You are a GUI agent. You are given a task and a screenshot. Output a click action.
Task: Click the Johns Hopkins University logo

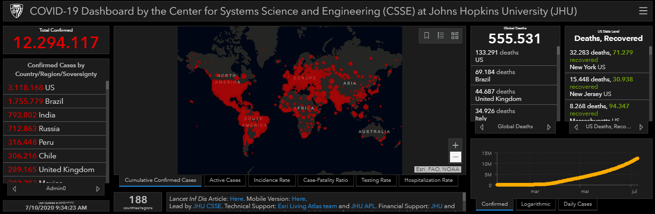point(16,11)
